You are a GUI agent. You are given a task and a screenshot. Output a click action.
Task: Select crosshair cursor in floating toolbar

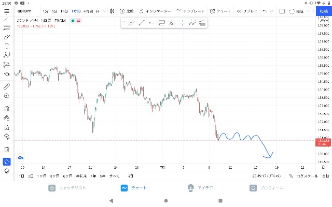[182, 23]
